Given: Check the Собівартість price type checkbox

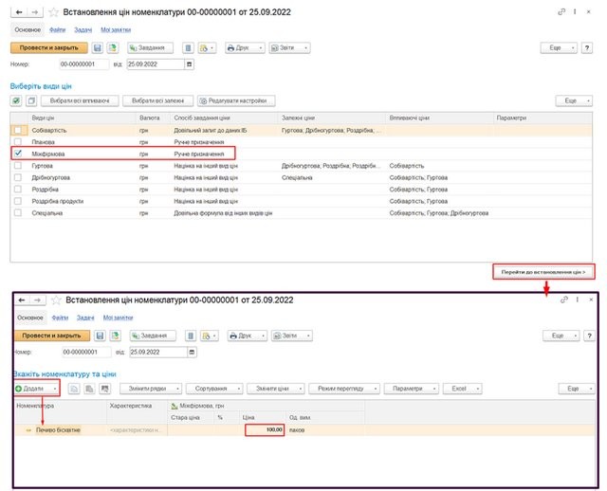Looking at the screenshot, I should [16, 130].
